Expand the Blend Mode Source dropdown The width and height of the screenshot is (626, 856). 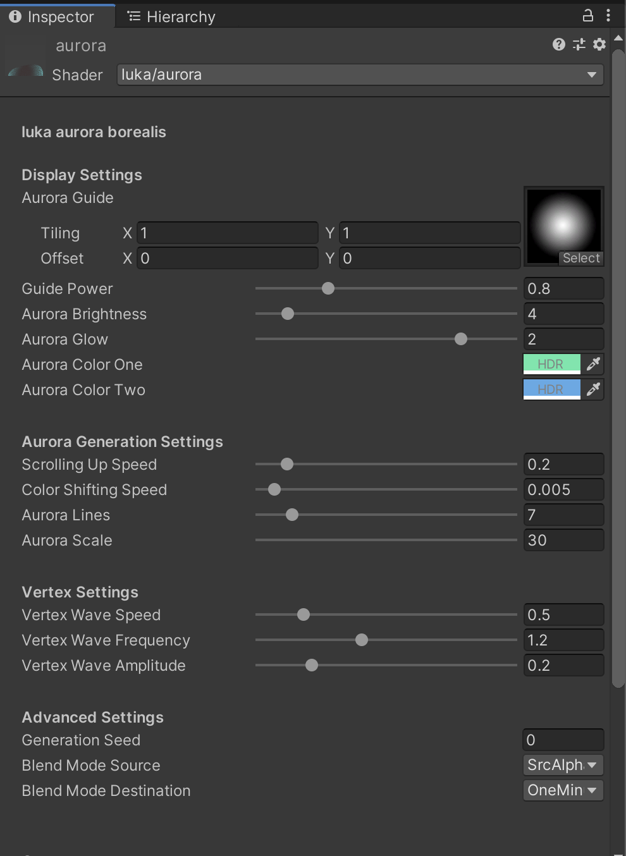point(563,765)
